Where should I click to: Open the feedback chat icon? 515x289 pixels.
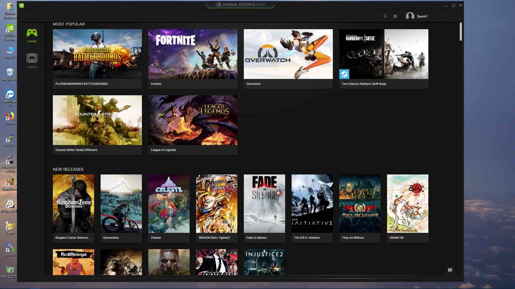(450, 270)
